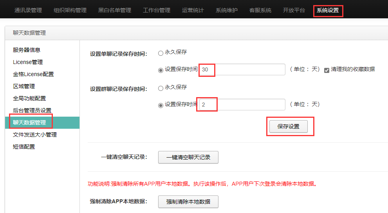Select 永久保存 for group chat records
The width and height of the screenshot is (388, 213).
[161, 88]
